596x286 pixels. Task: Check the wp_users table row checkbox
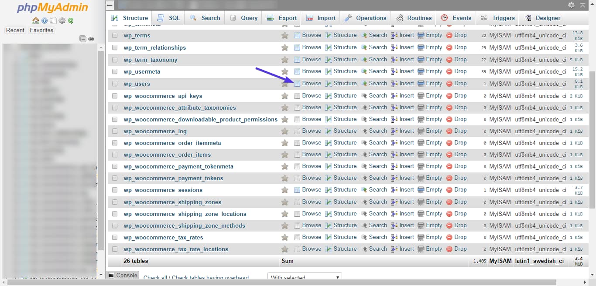[x=114, y=83]
